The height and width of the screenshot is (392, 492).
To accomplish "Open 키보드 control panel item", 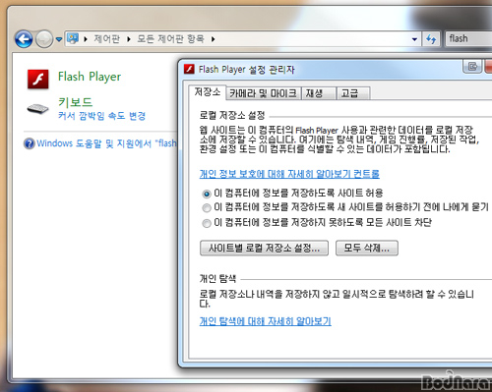I will tap(75, 102).
